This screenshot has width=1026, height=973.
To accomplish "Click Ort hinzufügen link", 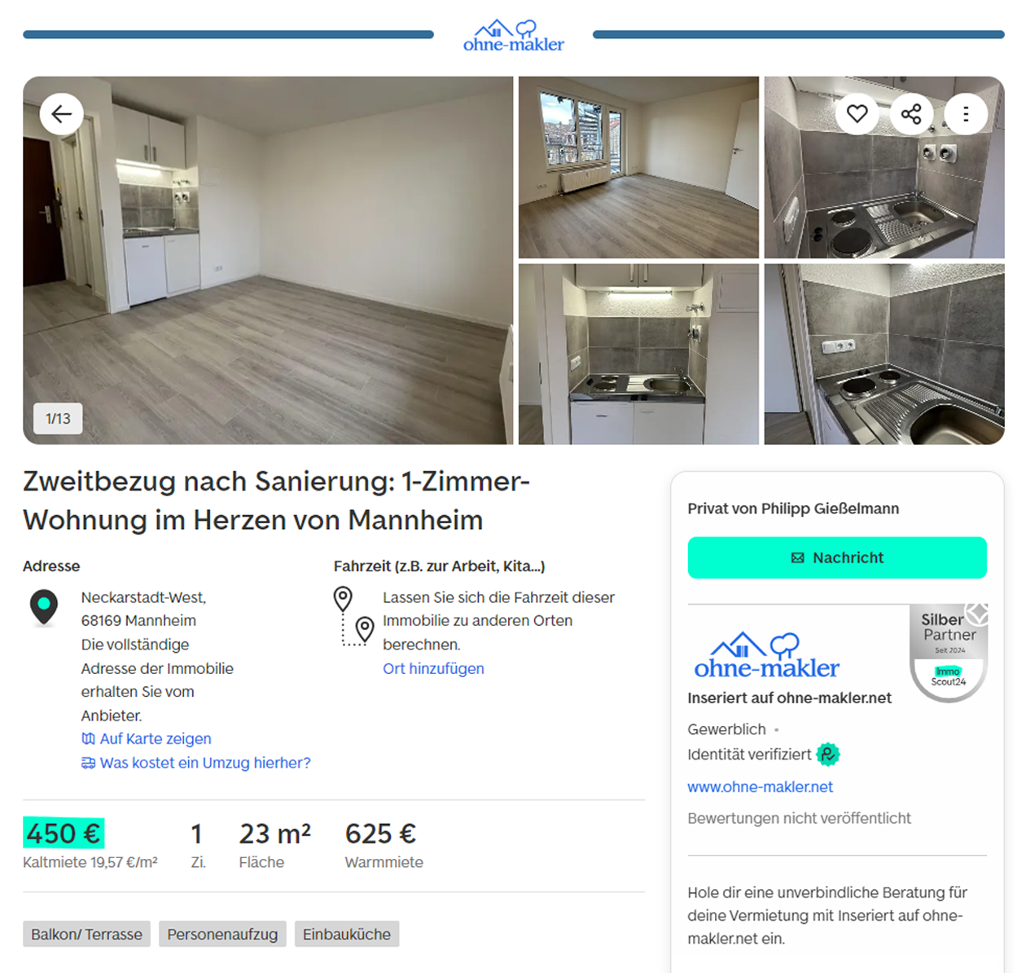I will (433, 668).
